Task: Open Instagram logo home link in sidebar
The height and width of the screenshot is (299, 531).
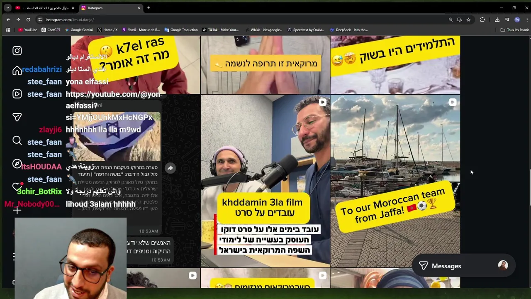Action: tap(17, 51)
